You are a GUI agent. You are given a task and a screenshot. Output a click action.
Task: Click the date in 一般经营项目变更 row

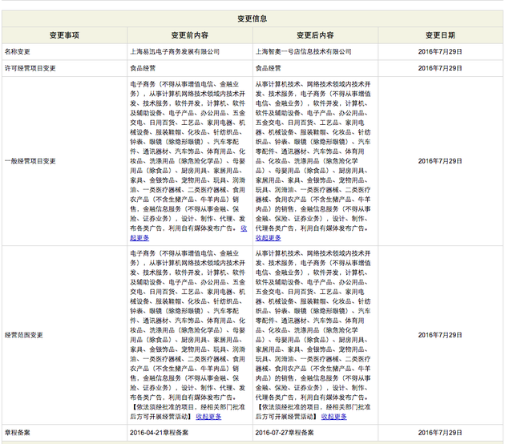pyautogui.click(x=440, y=161)
